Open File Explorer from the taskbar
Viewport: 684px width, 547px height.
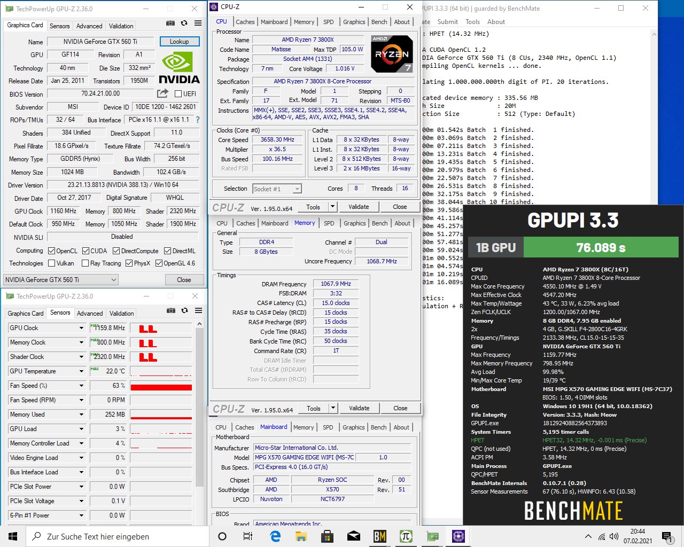(x=301, y=536)
